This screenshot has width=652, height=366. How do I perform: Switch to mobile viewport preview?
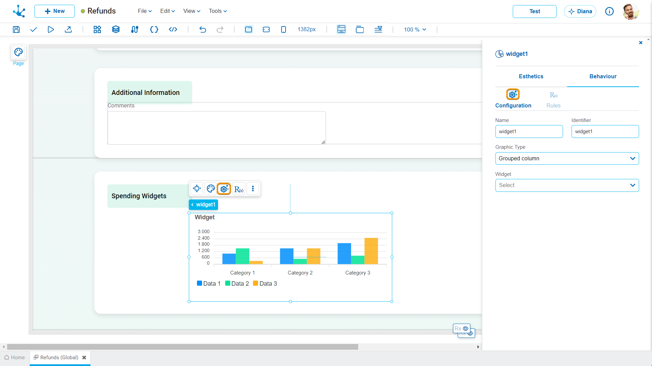284,29
